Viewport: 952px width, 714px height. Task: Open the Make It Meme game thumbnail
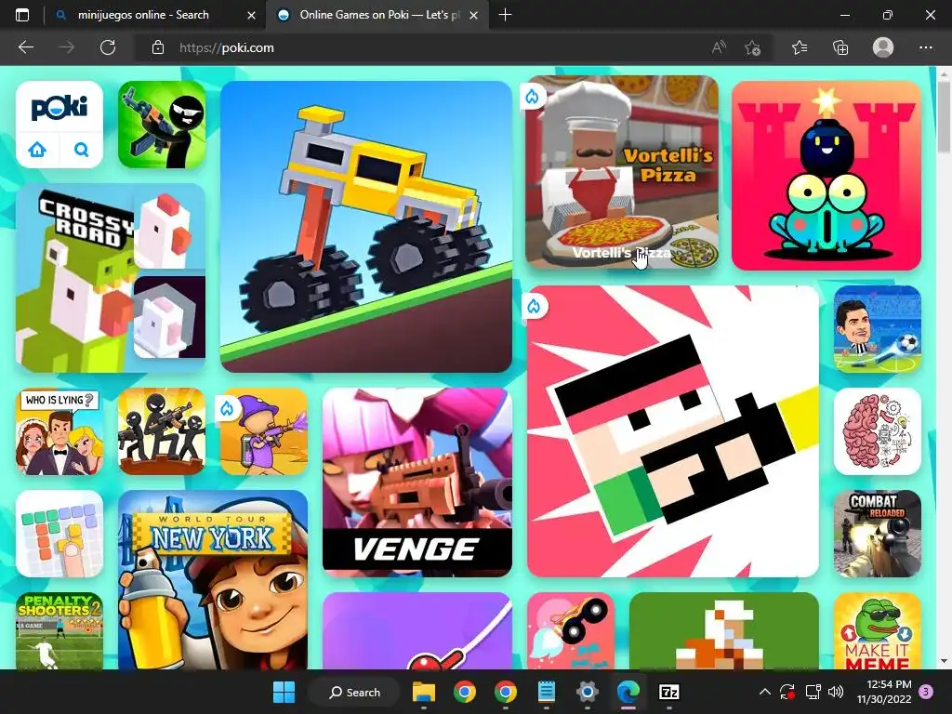coord(878,631)
